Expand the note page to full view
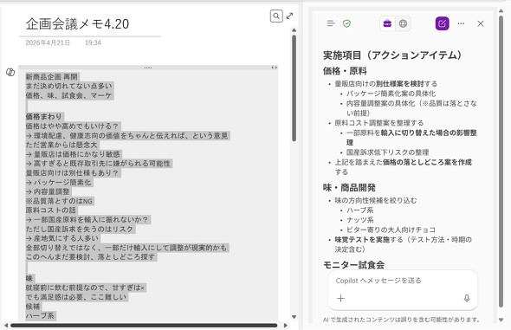The height and width of the screenshot is (330, 511). pos(290,16)
